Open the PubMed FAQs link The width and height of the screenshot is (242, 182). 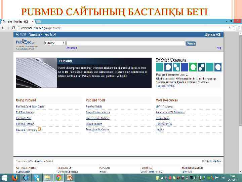[24, 118]
